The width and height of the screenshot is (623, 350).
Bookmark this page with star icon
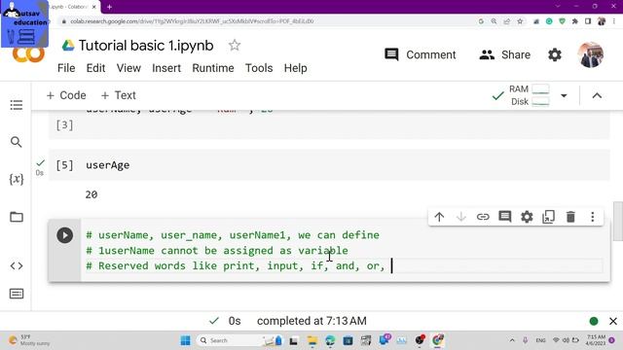coord(520,21)
